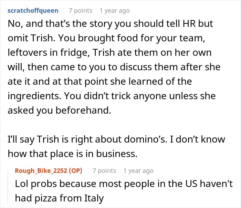Open scratchoffqueen's user profile
241x208 pixels.
pyautogui.click(x=33, y=11)
